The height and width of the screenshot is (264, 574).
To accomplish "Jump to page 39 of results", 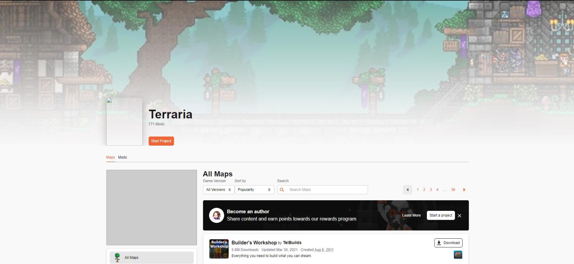I will tap(453, 190).
